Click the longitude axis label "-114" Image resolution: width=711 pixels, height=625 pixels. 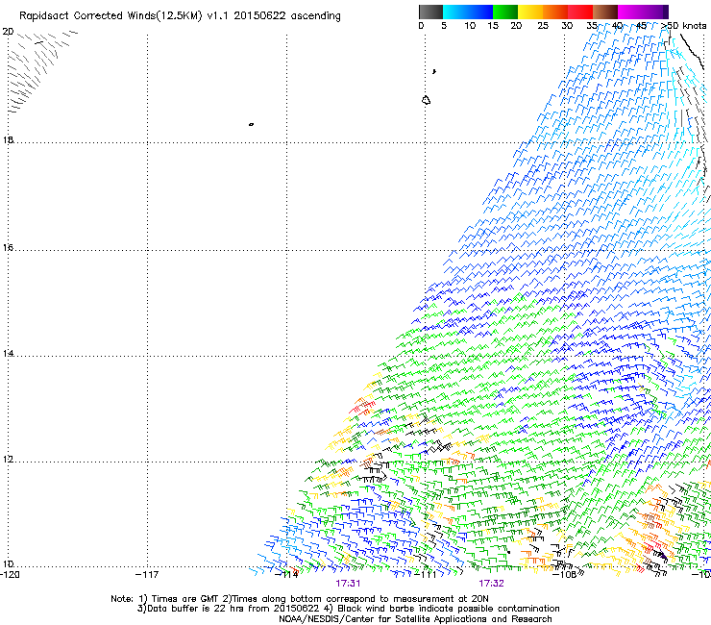pos(286,574)
